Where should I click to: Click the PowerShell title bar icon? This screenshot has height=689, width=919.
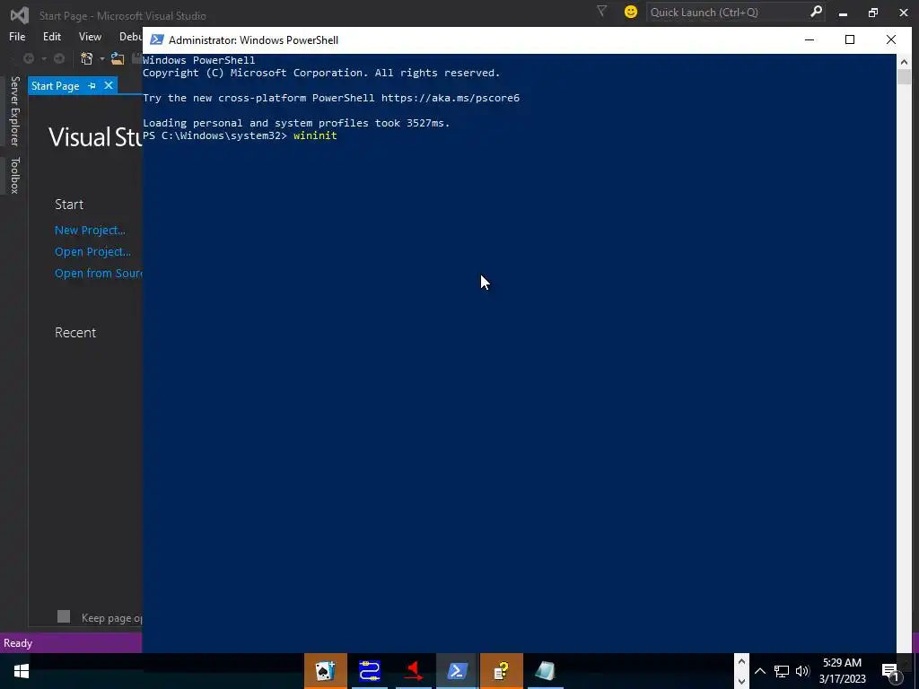tap(156, 39)
